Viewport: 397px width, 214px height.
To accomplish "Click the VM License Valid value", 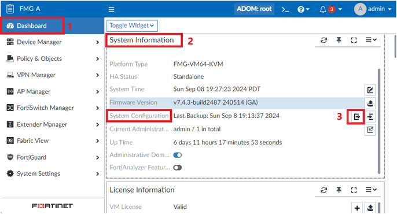I will click(x=180, y=207).
